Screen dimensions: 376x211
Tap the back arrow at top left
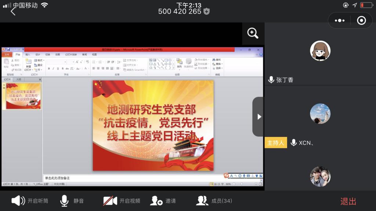[13, 11]
